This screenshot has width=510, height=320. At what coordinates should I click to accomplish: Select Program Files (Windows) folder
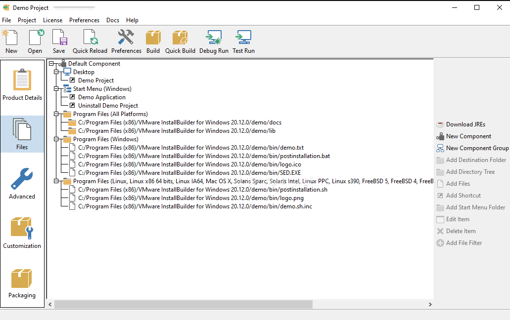[106, 139]
